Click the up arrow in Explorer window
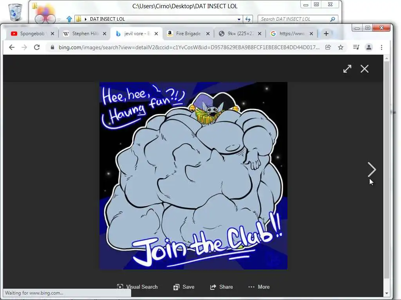This screenshot has height=300, width=401. 69,19
